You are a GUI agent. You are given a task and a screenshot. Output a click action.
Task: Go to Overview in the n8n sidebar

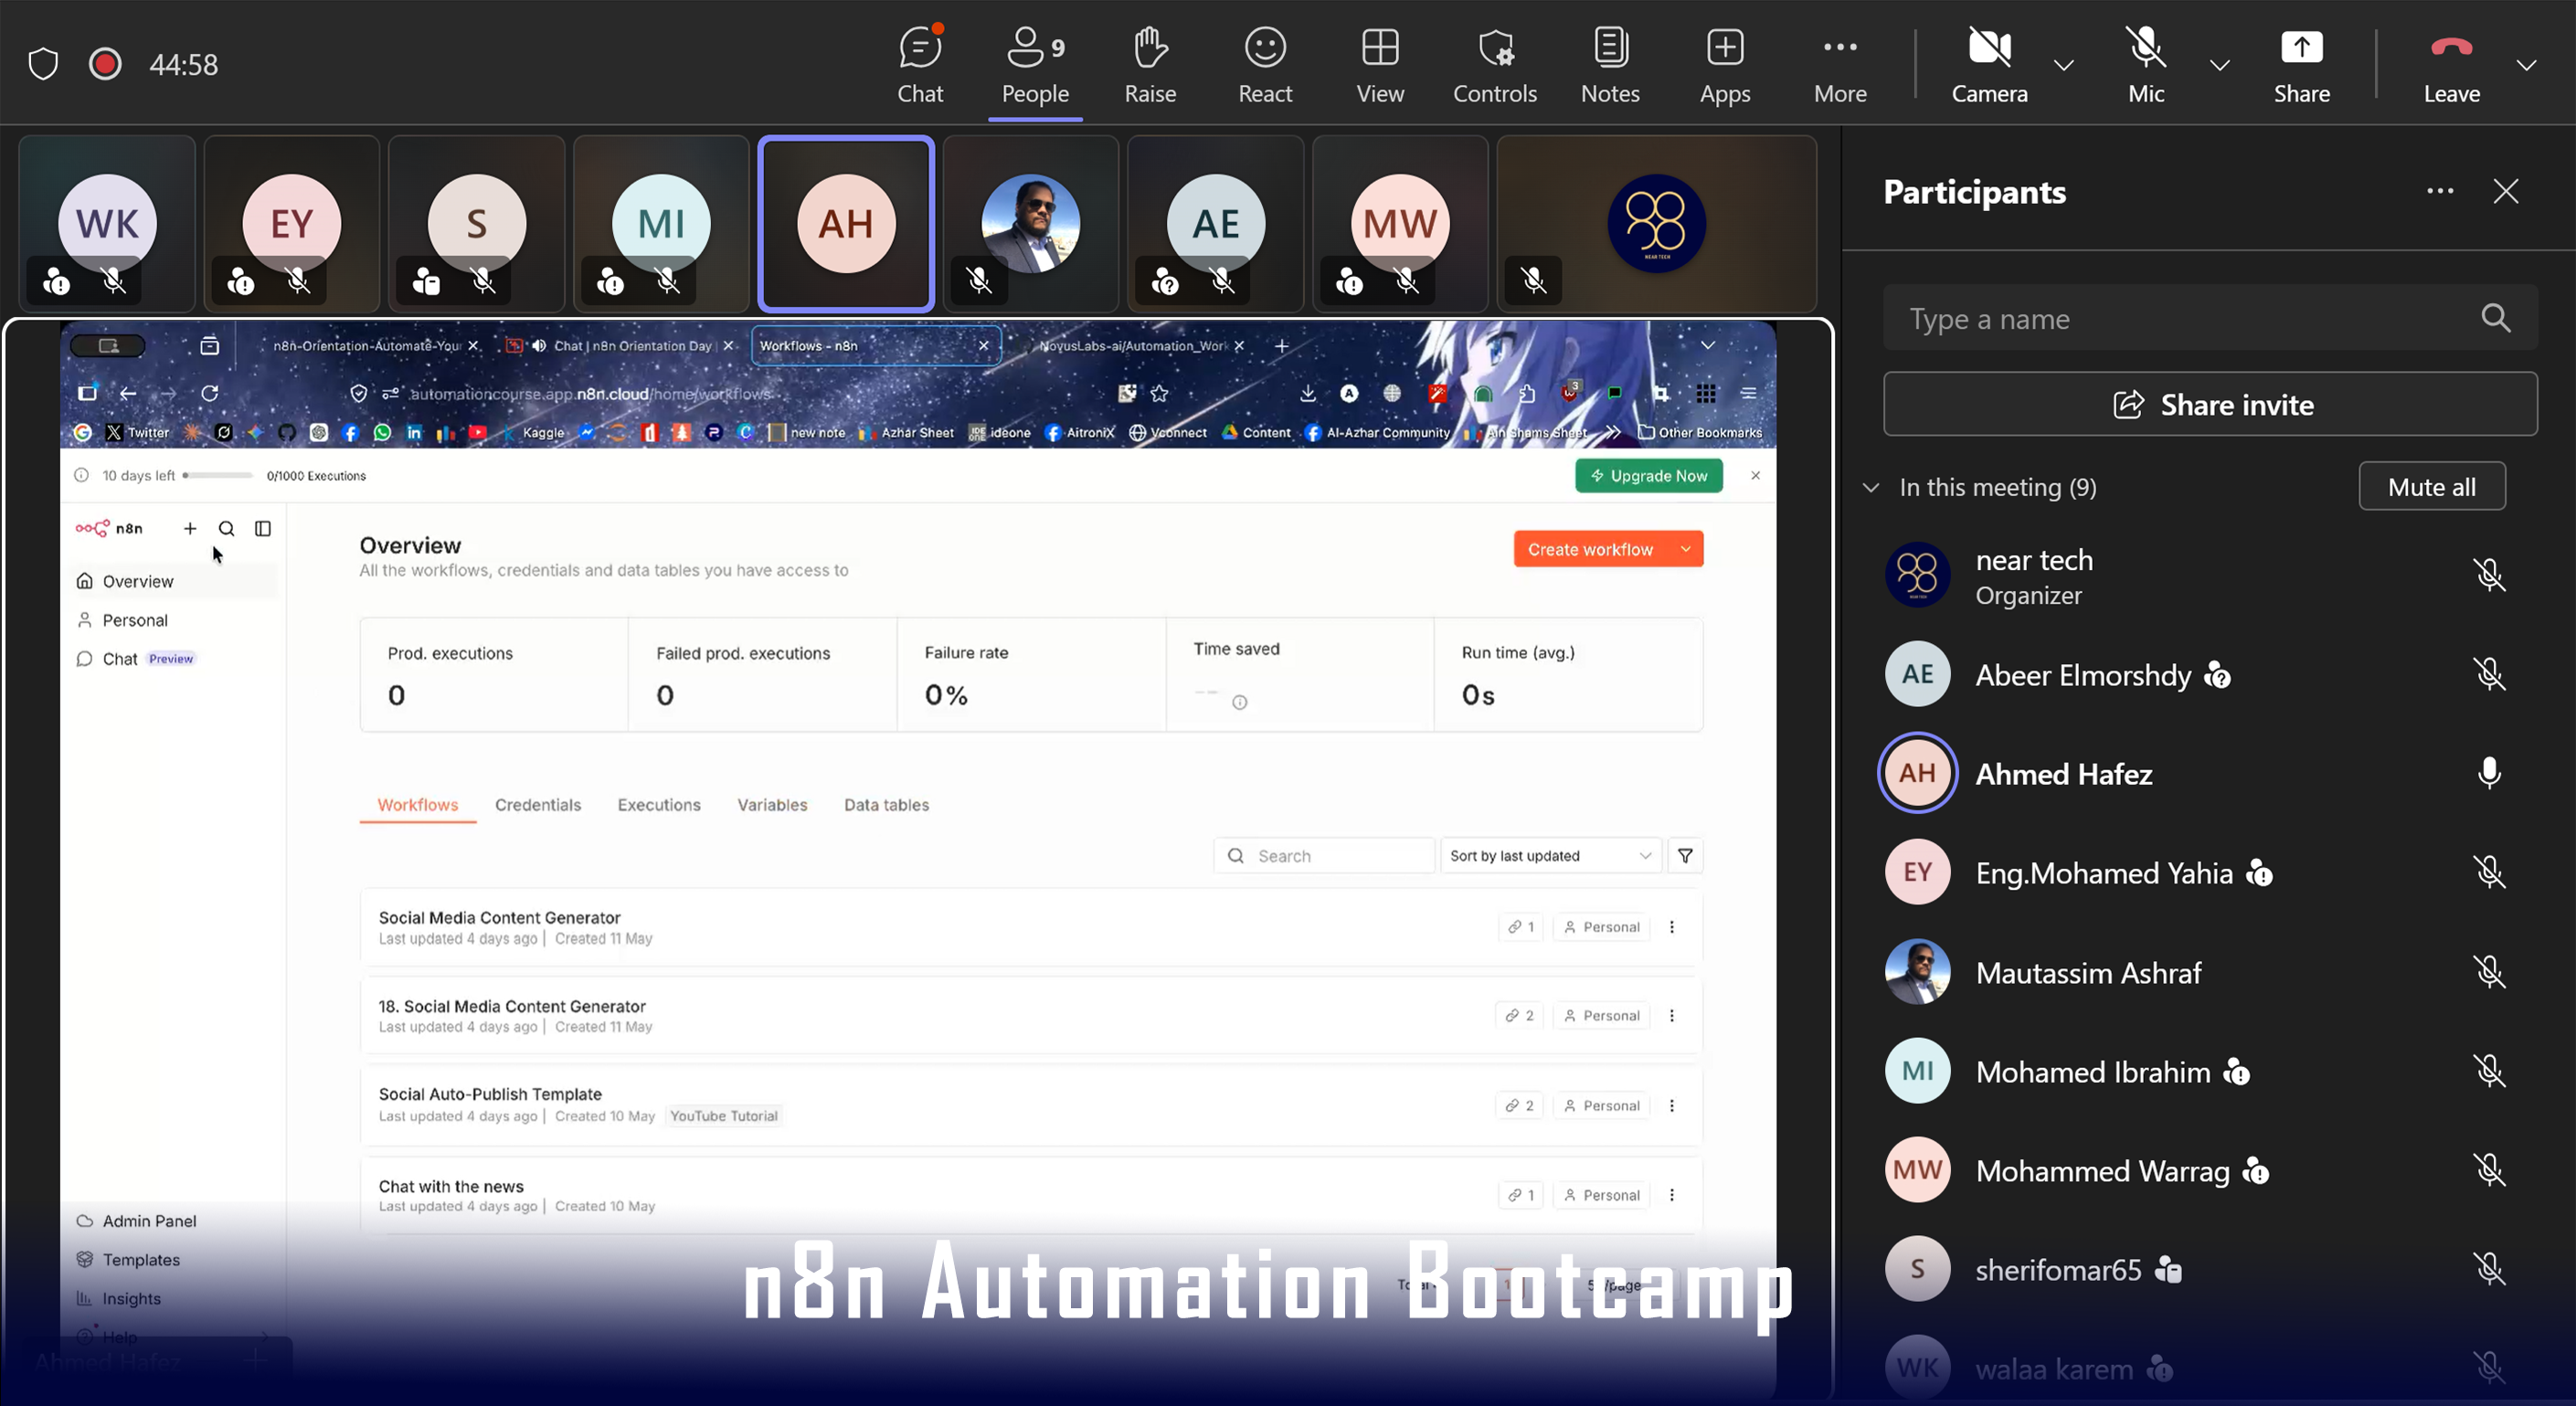(x=176, y=581)
